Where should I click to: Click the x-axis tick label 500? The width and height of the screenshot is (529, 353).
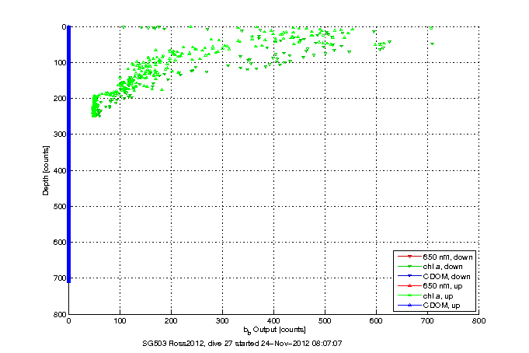(325, 321)
